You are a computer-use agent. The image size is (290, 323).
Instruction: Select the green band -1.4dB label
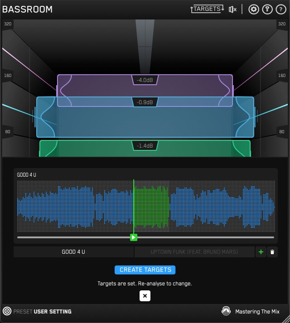coord(145,146)
